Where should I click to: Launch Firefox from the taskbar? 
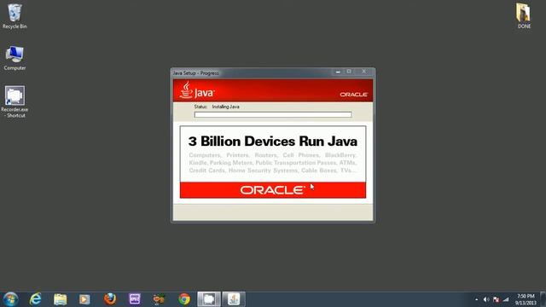tap(110, 299)
